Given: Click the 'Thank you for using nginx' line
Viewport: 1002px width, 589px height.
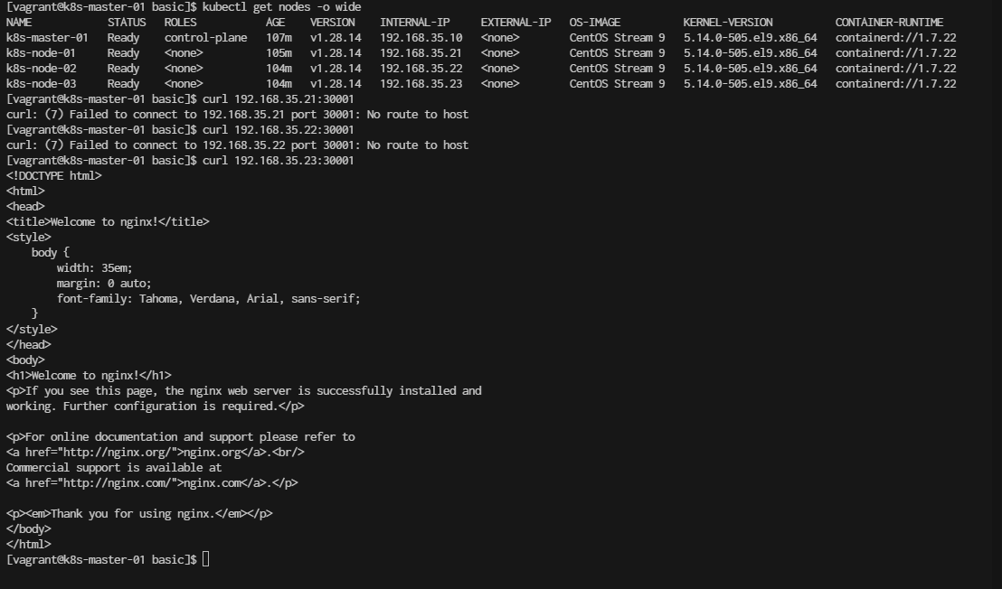Looking at the screenshot, I should pos(139,514).
